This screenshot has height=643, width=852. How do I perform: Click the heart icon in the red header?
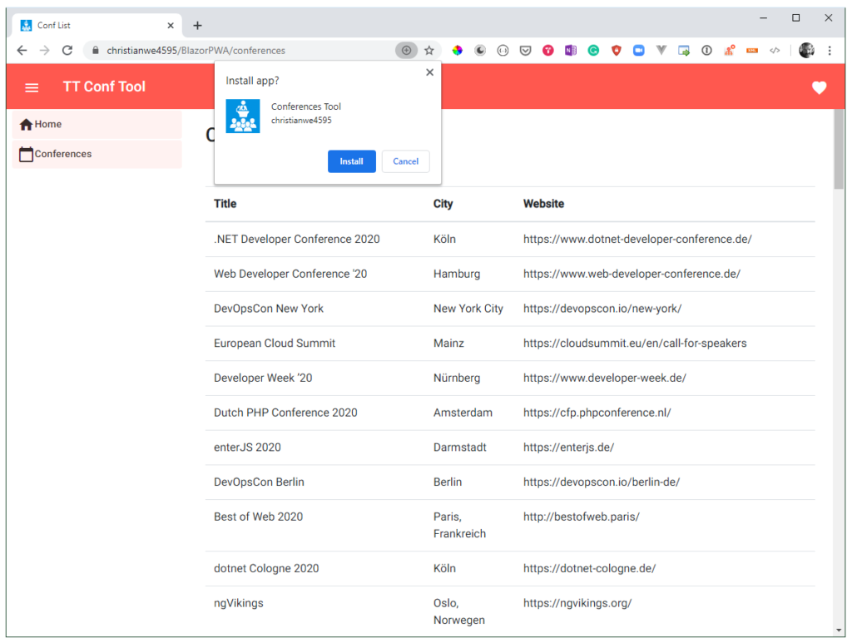[820, 87]
